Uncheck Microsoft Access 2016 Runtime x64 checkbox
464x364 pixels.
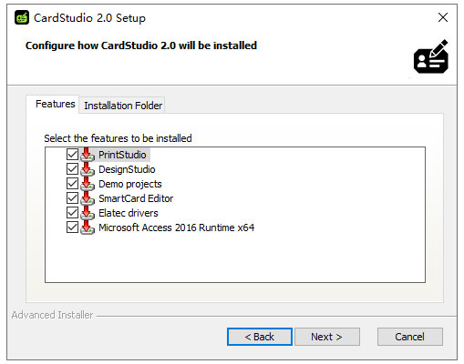coord(72,227)
